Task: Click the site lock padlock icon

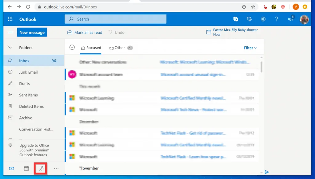Action: pyautogui.click(x=40, y=7)
